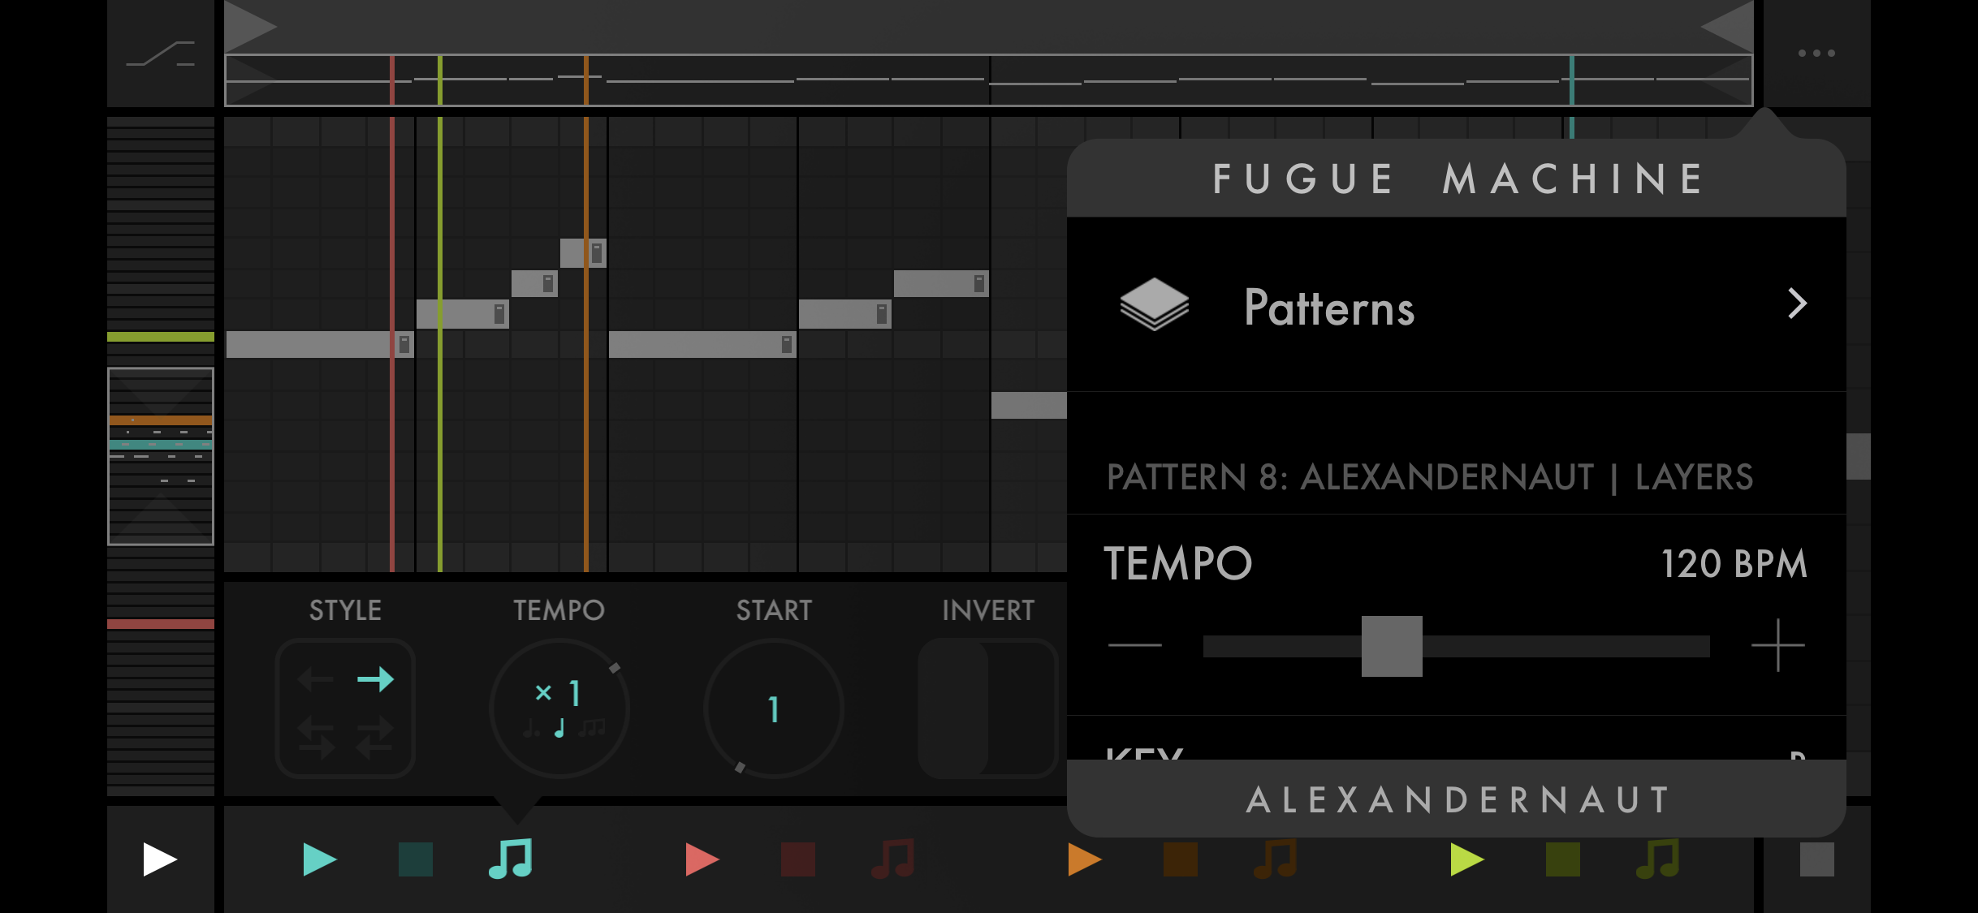Stop the teal playhead with square button
Viewport: 1978px width, 913px height.
(416, 859)
